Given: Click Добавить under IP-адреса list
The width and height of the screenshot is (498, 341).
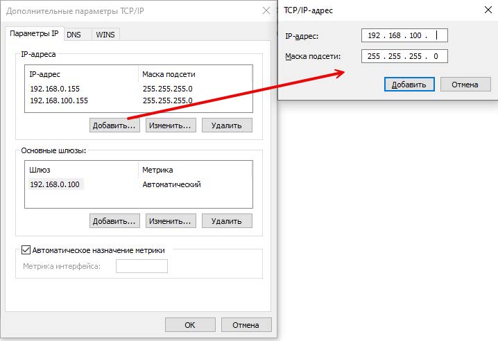Looking at the screenshot, I should click(114, 125).
